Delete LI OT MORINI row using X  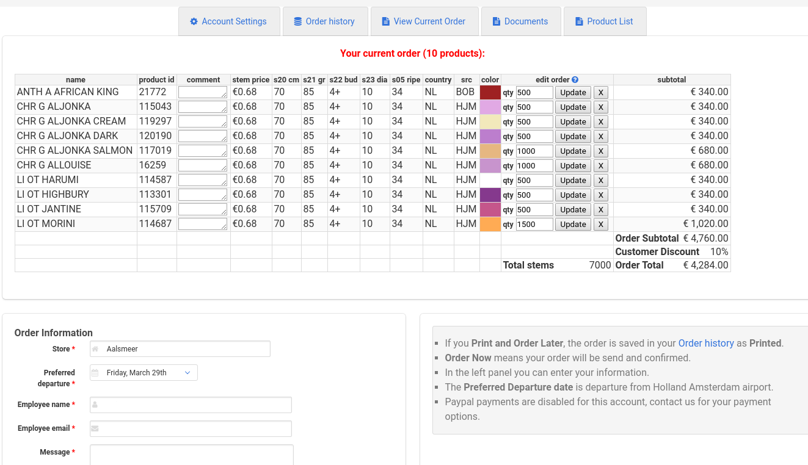(x=600, y=225)
